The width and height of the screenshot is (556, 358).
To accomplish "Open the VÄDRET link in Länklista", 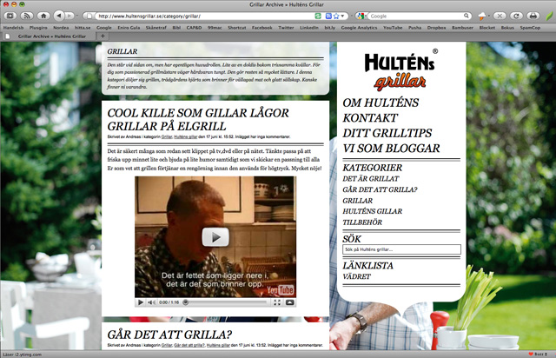I will [x=356, y=276].
